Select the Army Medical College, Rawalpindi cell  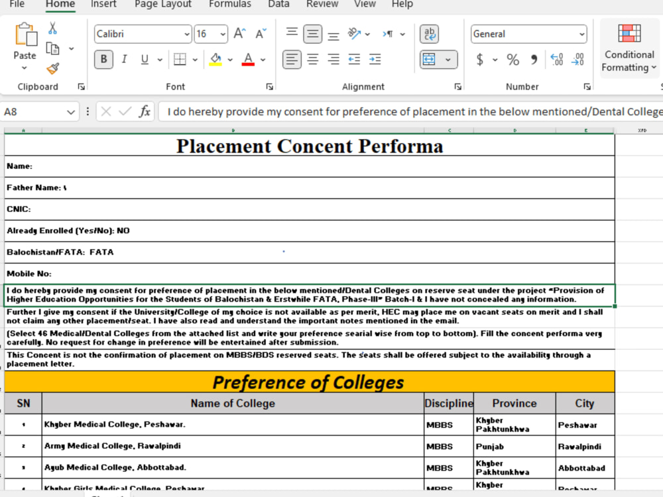[233, 446]
